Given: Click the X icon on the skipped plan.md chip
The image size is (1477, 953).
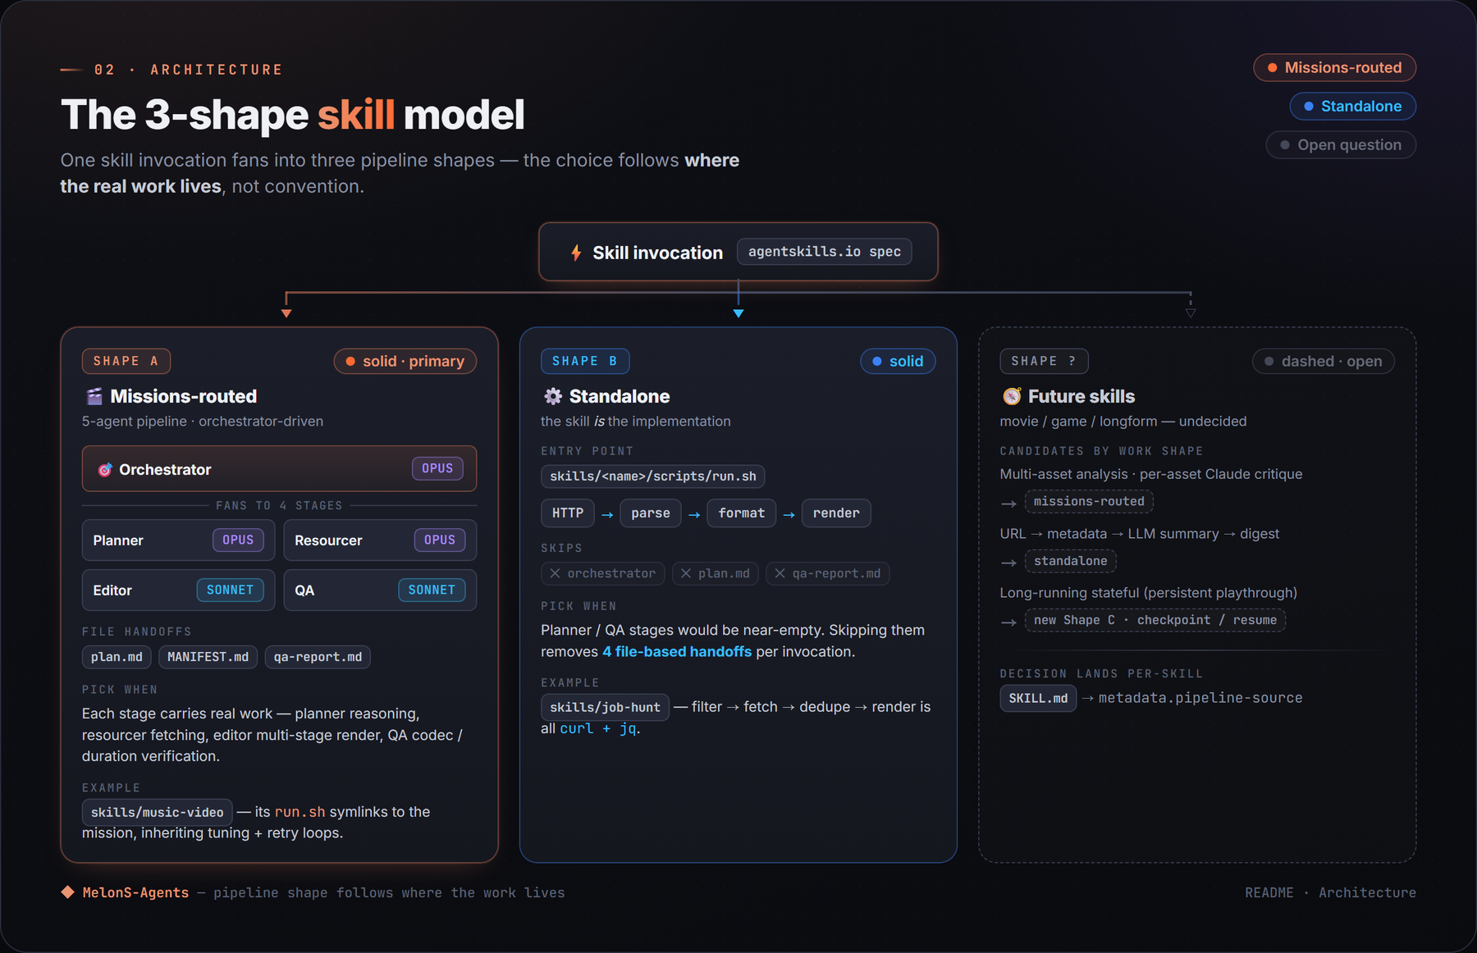Looking at the screenshot, I should [686, 573].
